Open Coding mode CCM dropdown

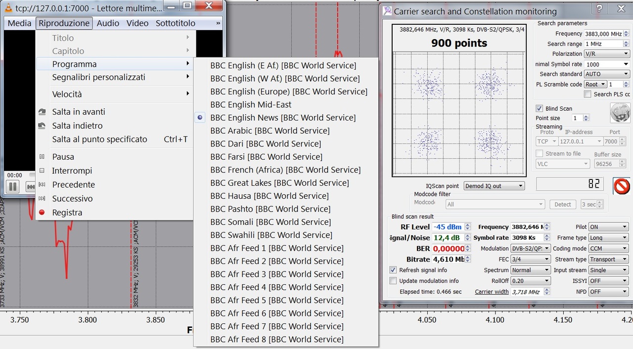click(x=608, y=249)
